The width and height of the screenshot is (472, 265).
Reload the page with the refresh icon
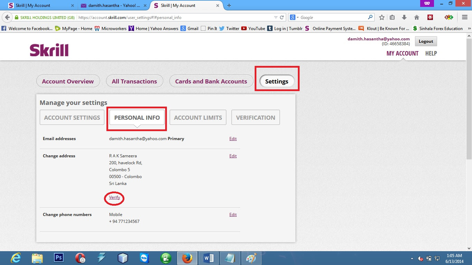click(x=282, y=17)
